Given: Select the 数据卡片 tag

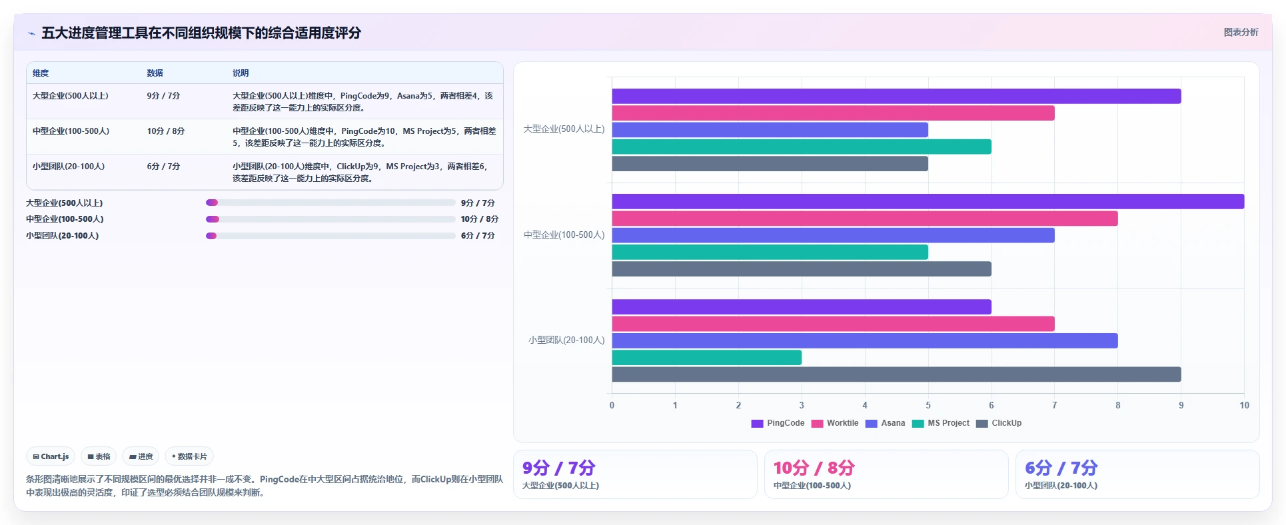Looking at the screenshot, I should coord(189,456).
